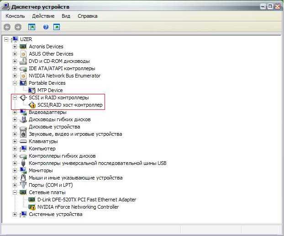Click the blue Help question mark icon

[x=46, y=27]
